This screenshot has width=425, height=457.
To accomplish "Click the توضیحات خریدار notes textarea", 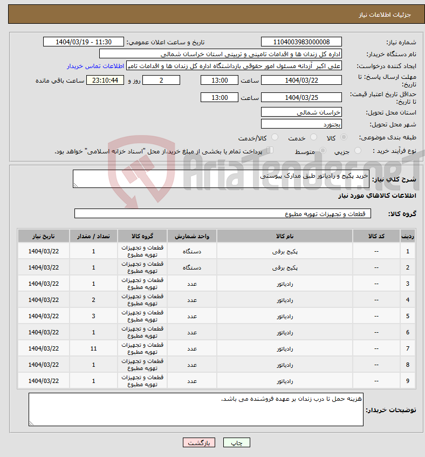I will (196, 409).
